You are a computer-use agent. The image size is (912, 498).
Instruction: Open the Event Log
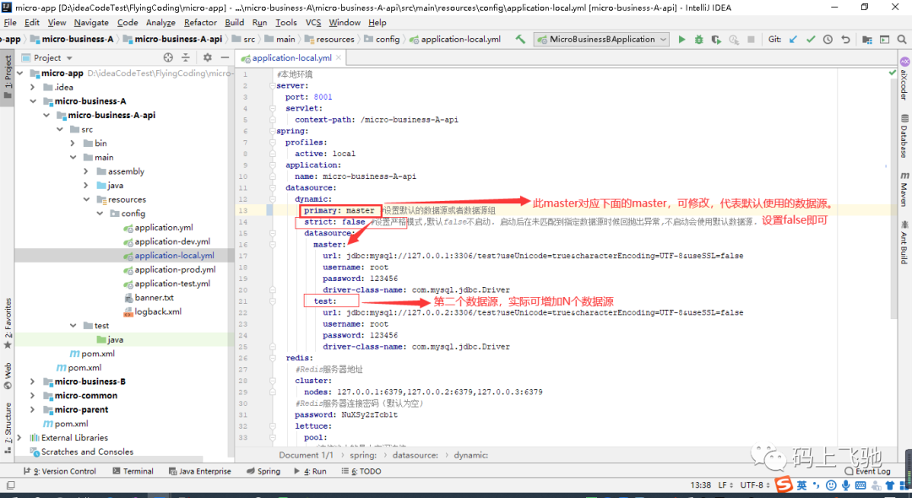pyautogui.click(x=868, y=471)
